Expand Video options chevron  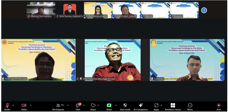31,105
